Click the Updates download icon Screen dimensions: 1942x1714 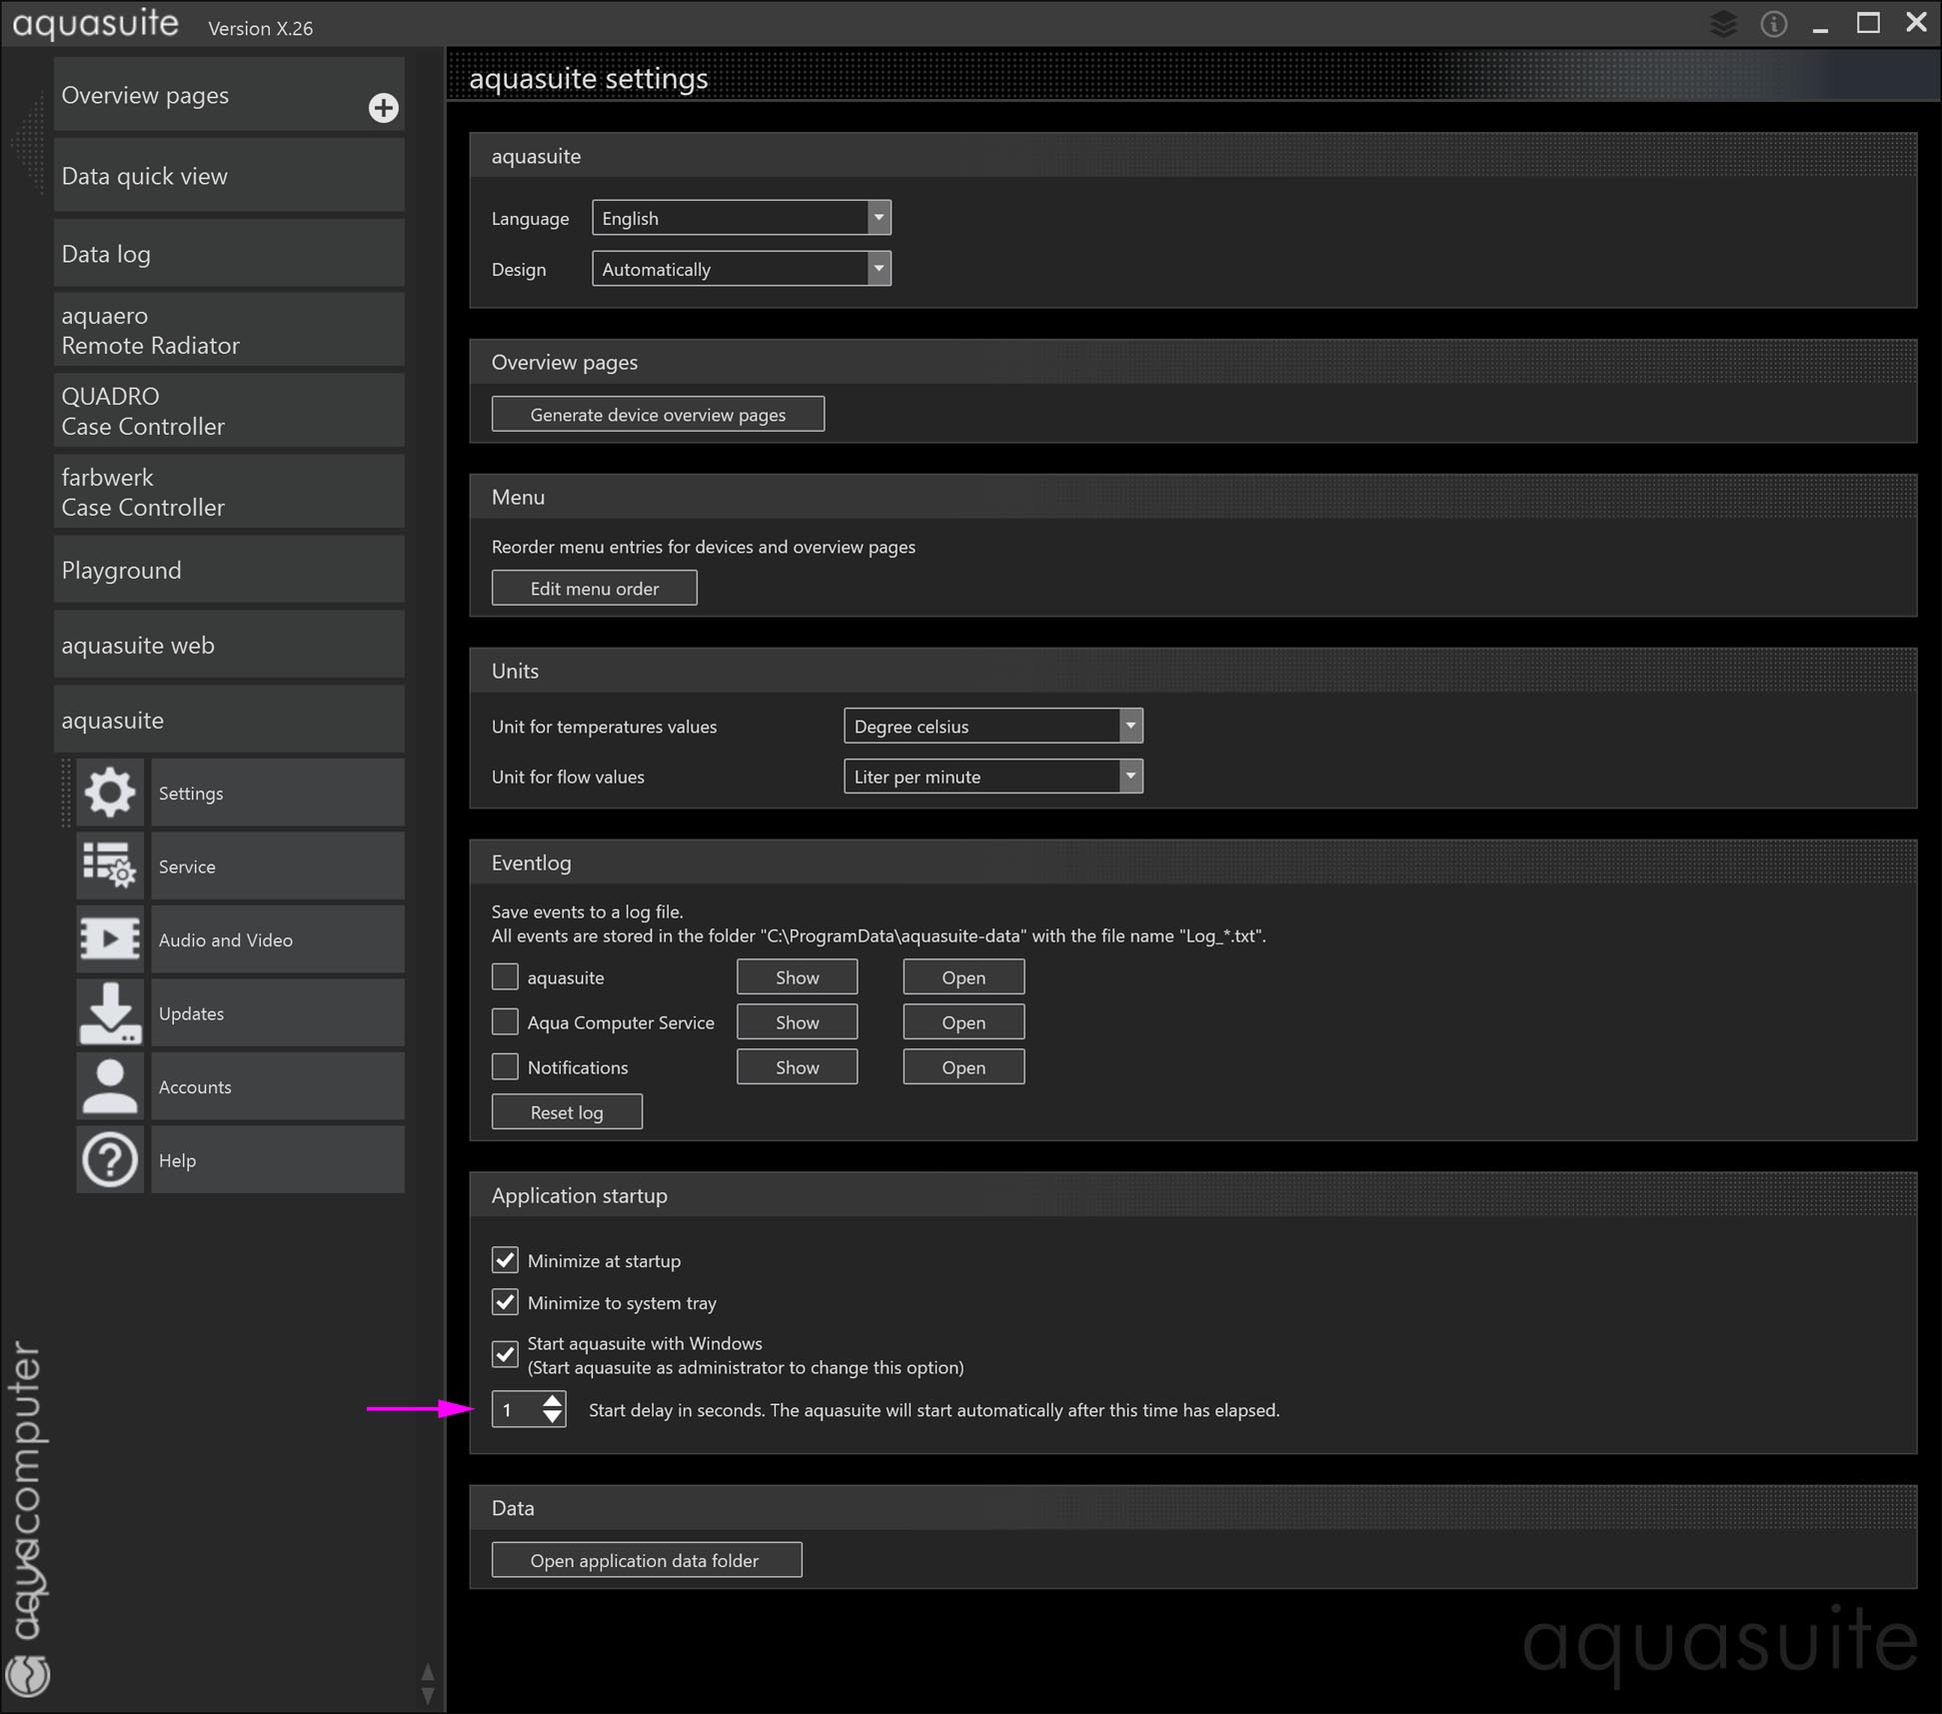tap(110, 1012)
